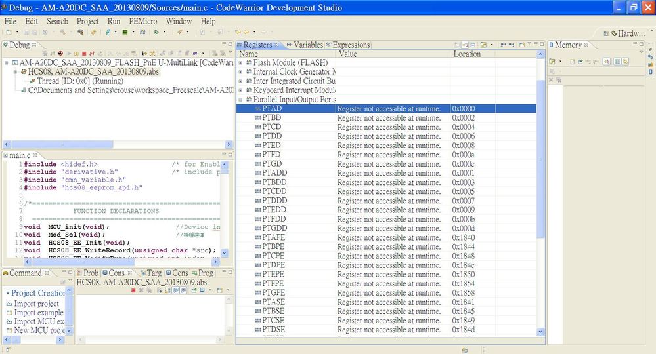This screenshot has height=354, width=656.
Task: Expand the Keyboard Interrupt Module group
Action: (240, 90)
